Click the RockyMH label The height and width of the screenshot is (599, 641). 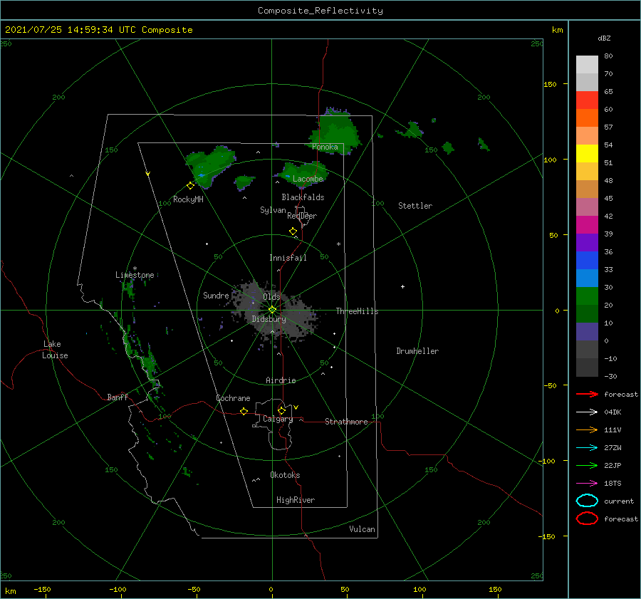(188, 199)
